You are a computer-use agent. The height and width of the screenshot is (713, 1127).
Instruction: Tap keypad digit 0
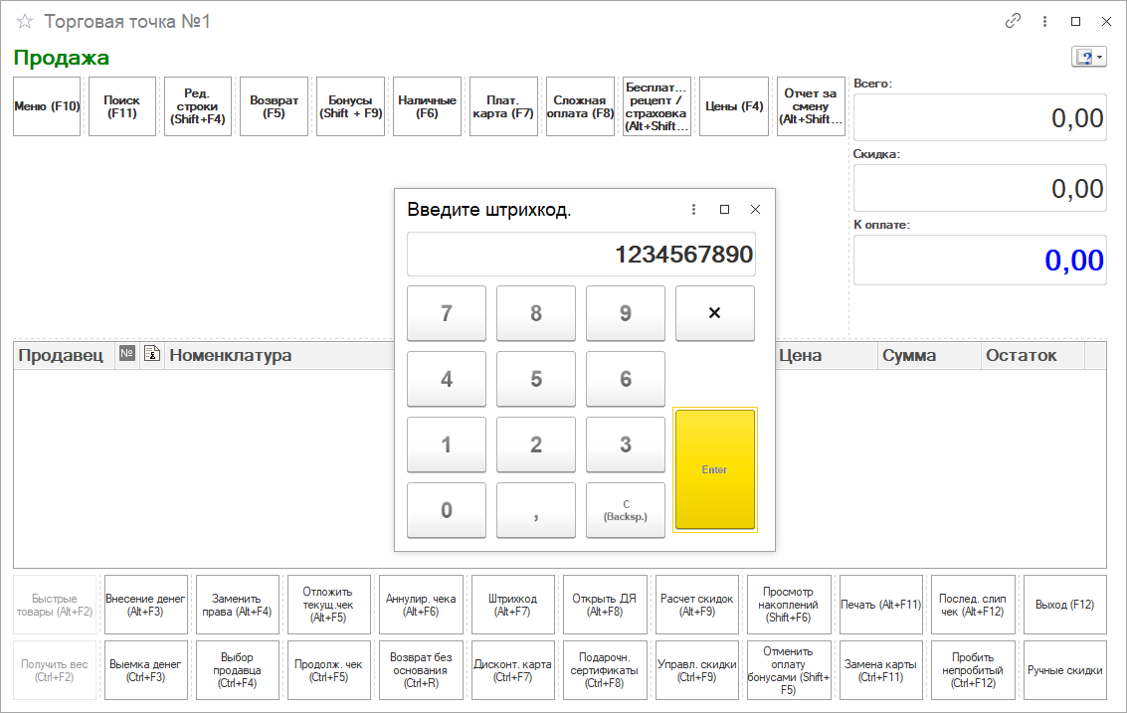[x=447, y=510]
